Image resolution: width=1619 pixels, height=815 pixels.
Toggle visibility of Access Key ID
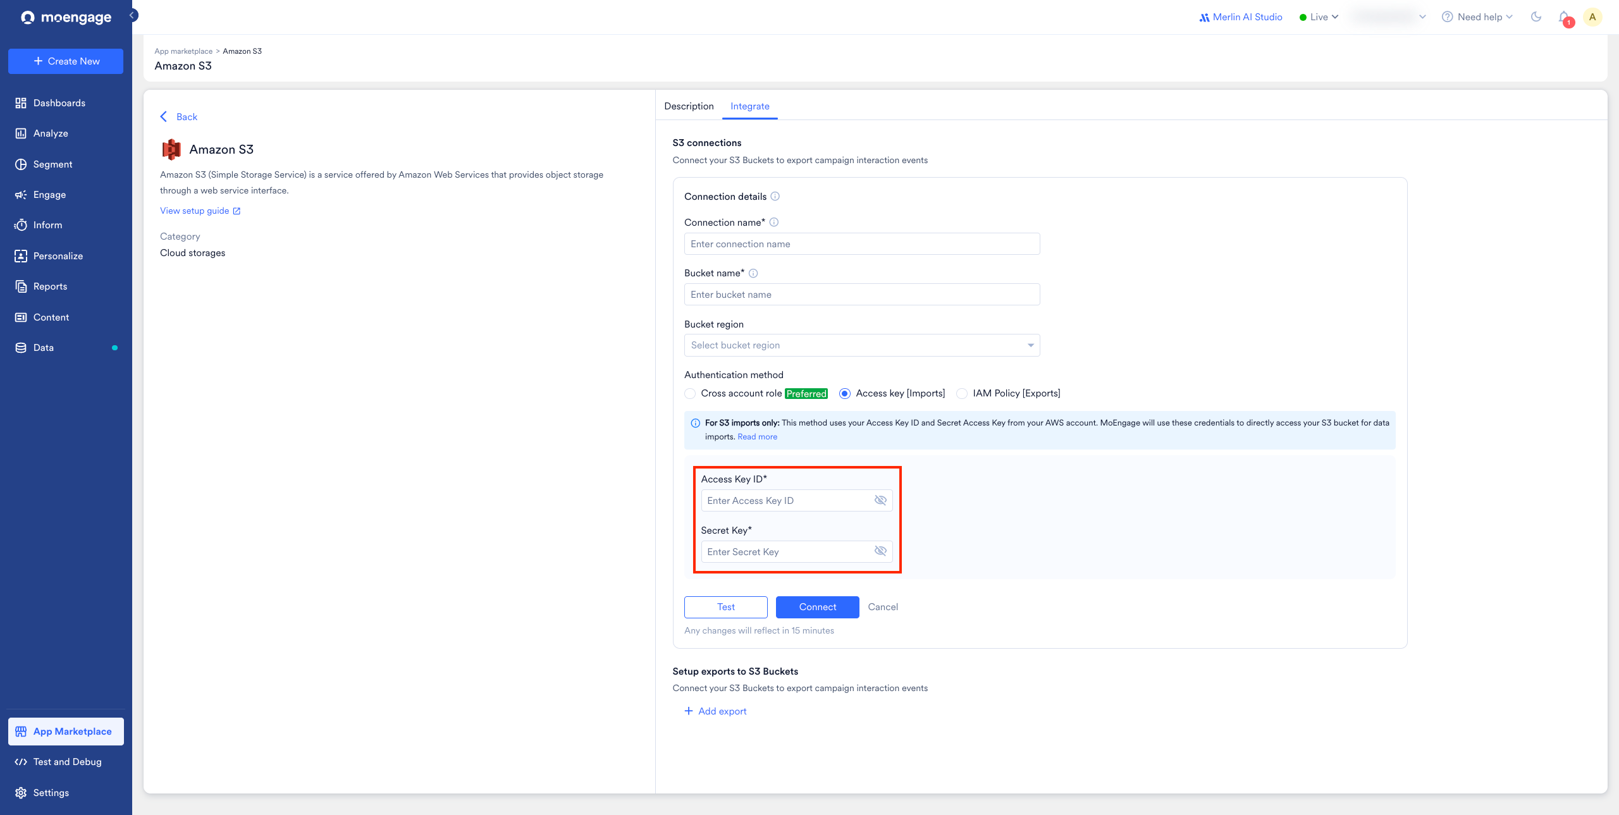880,500
